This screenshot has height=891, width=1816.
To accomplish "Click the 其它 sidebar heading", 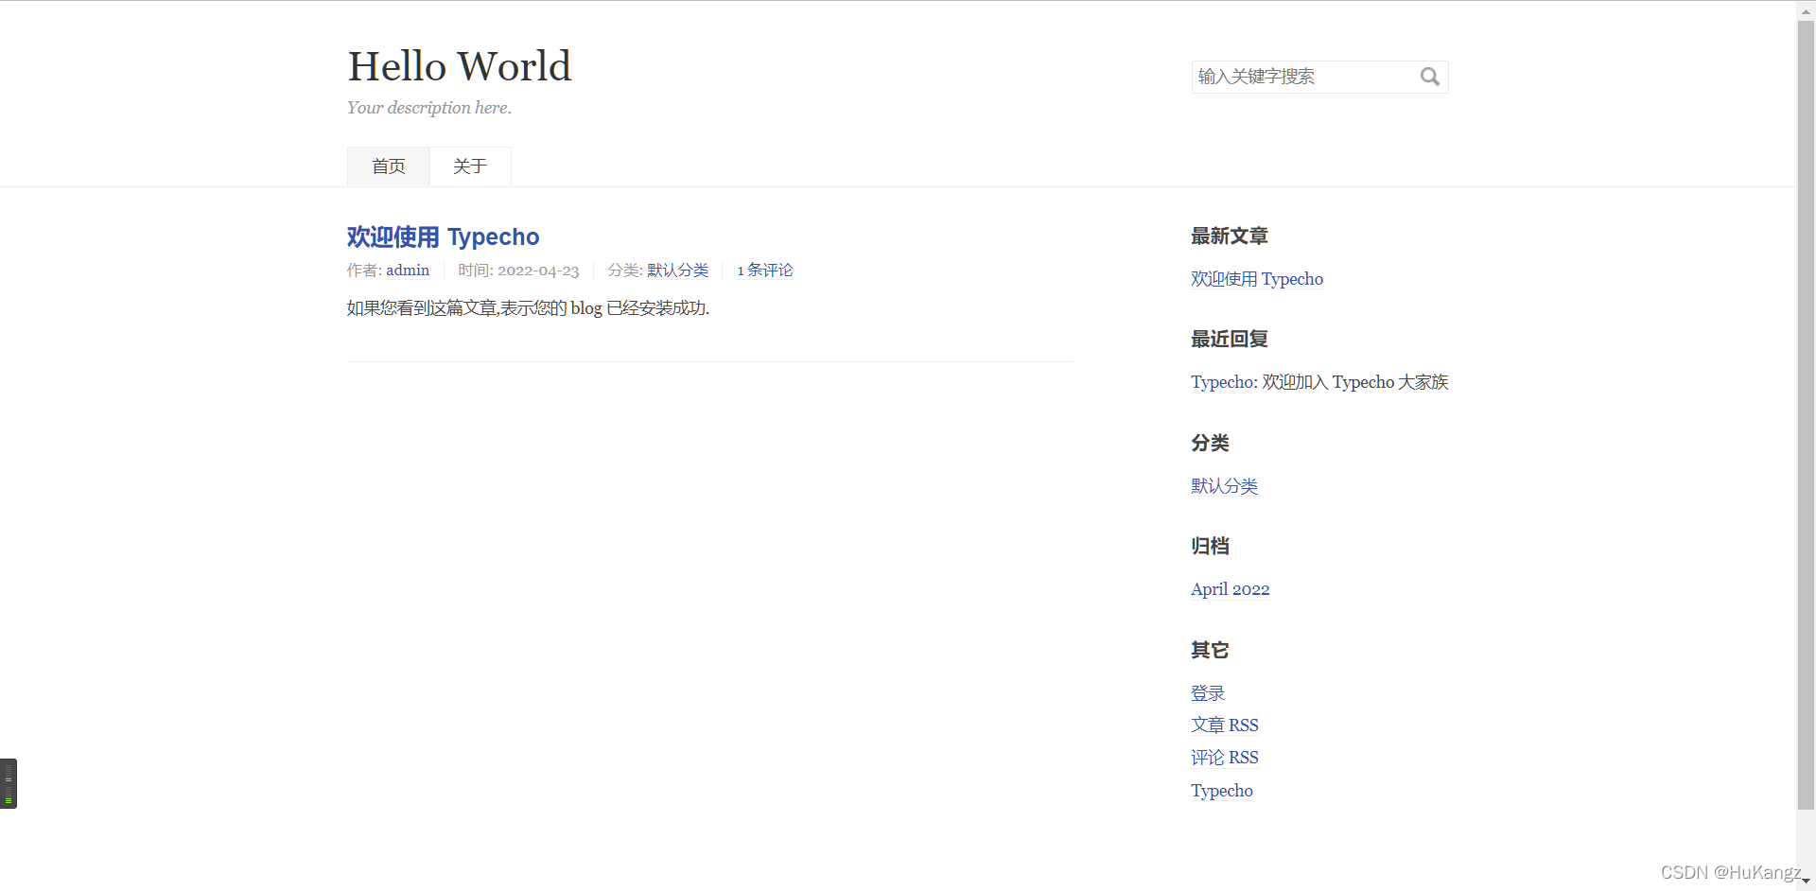I will point(1210,651).
